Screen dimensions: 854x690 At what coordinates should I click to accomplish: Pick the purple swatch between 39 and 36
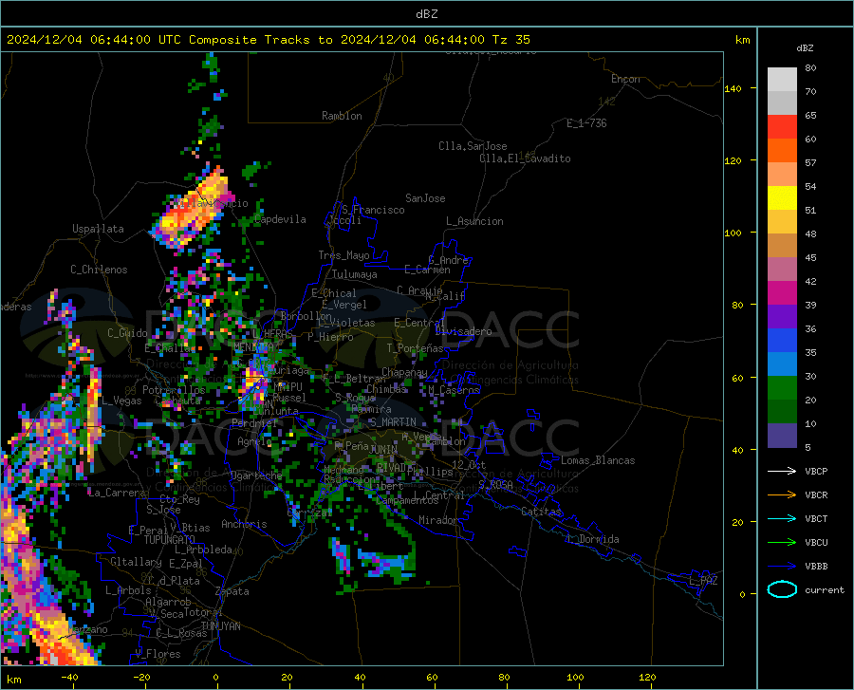782,317
